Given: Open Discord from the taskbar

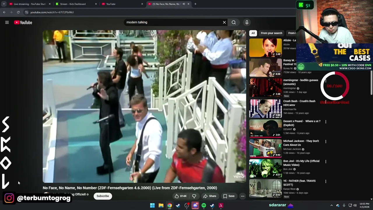Looking at the screenshot, I should click(195, 205).
